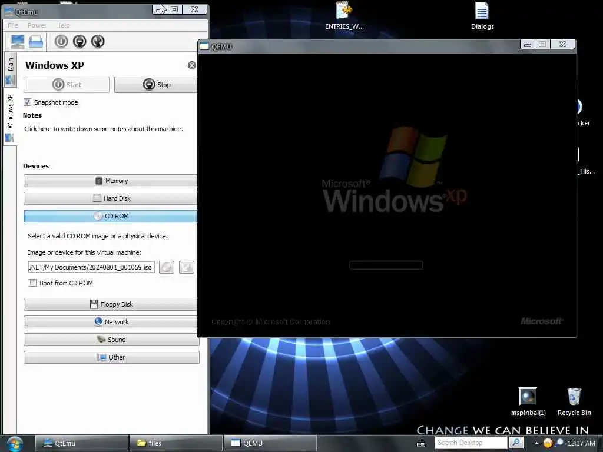Select a physical CD device icon
The height and width of the screenshot is (452, 603).
coord(167,267)
